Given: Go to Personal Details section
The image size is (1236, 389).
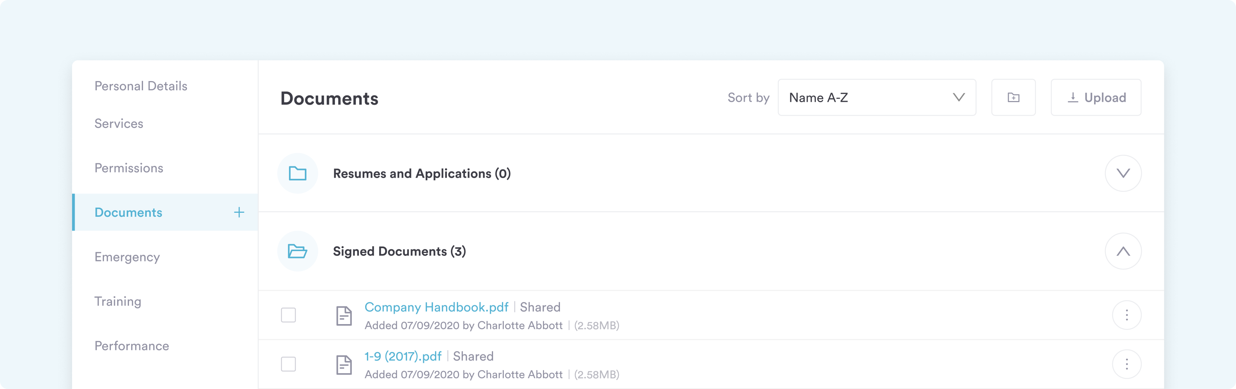Looking at the screenshot, I should [140, 86].
